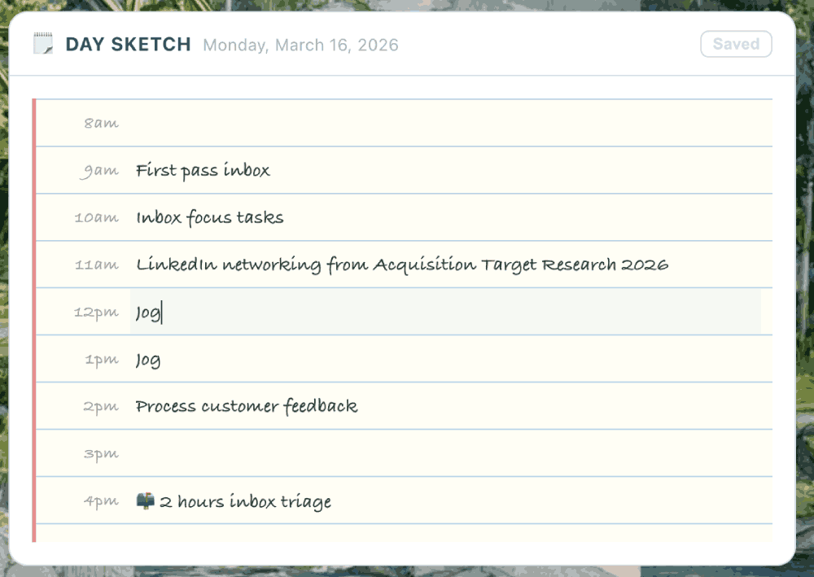Click the mailbox emoji in 4pm row
The image size is (814, 577).
[145, 501]
